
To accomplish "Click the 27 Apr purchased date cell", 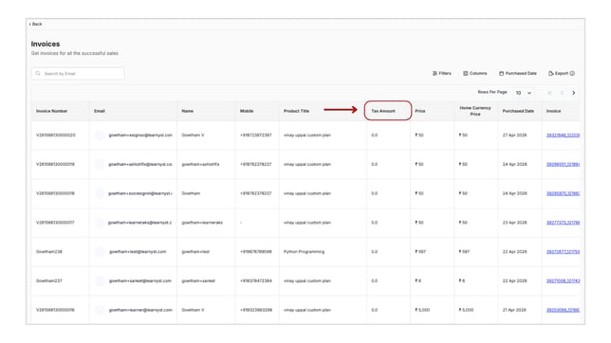I will point(514,135).
